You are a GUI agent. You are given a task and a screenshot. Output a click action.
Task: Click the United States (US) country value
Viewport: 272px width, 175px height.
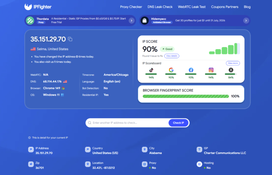click(105, 153)
